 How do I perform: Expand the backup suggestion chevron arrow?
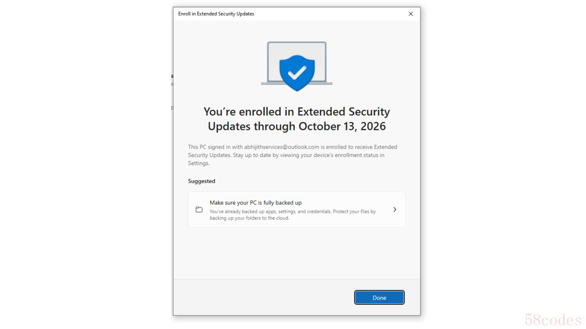(x=395, y=210)
